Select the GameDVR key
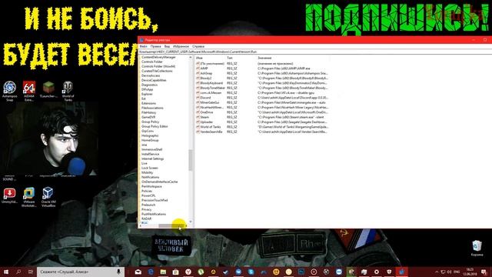Image resolution: width=492 pixels, height=277 pixels. (x=148, y=117)
